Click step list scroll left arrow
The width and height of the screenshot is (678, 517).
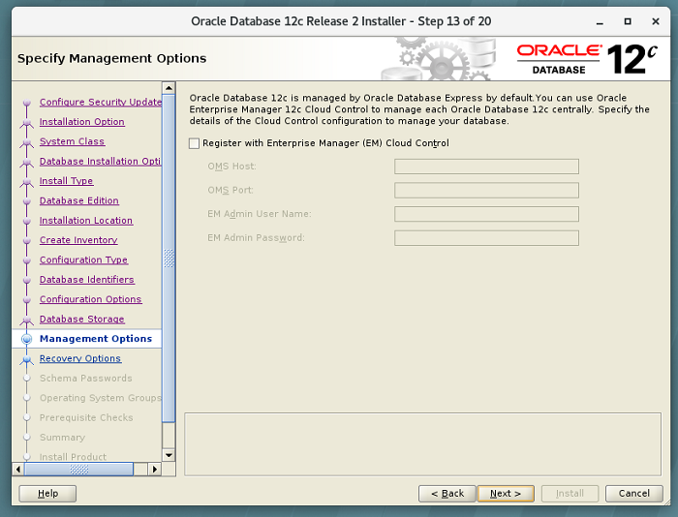(x=18, y=469)
